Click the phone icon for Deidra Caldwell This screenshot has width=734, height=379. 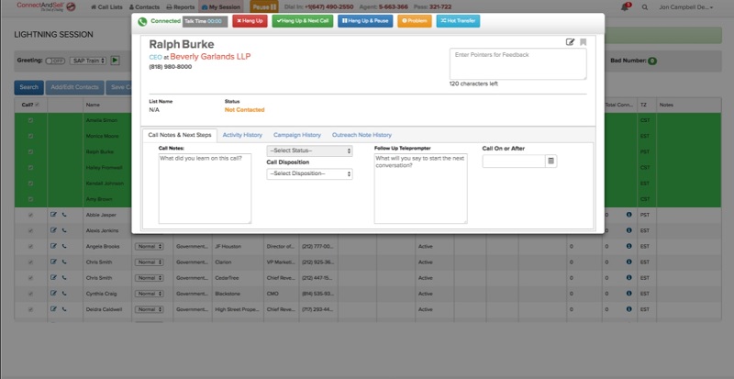64,309
